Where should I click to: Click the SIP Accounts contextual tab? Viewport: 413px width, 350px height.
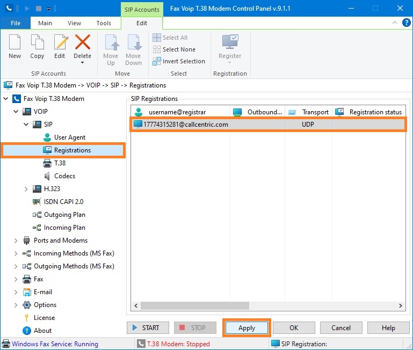point(142,10)
